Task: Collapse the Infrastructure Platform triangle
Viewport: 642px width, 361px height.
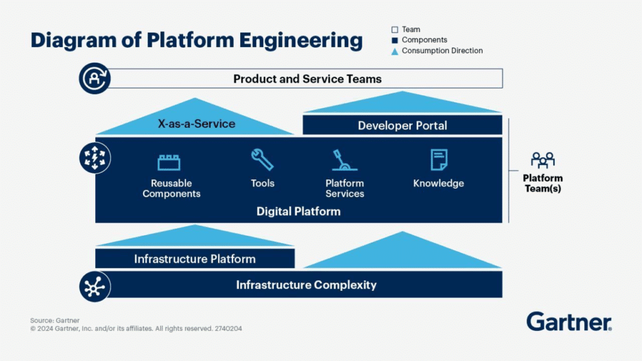Action: (x=194, y=235)
